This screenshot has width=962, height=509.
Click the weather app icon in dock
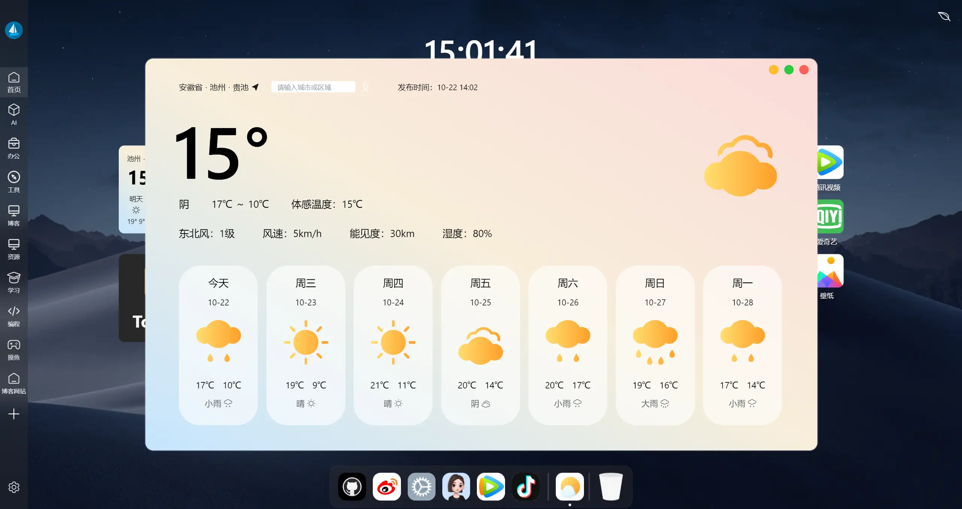(x=570, y=487)
